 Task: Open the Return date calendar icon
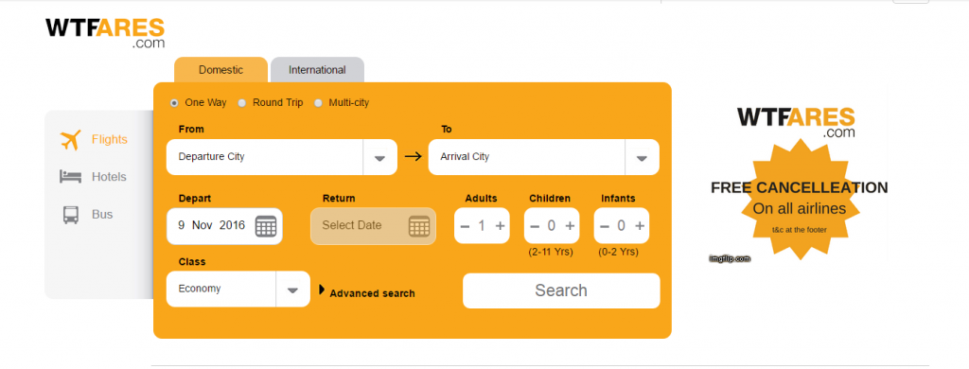click(419, 226)
